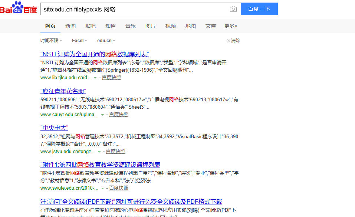The height and width of the screenshot is (217, 355).
Task: Open 百度快照 for swufe.edu.cn result
Action: [119, 188]
